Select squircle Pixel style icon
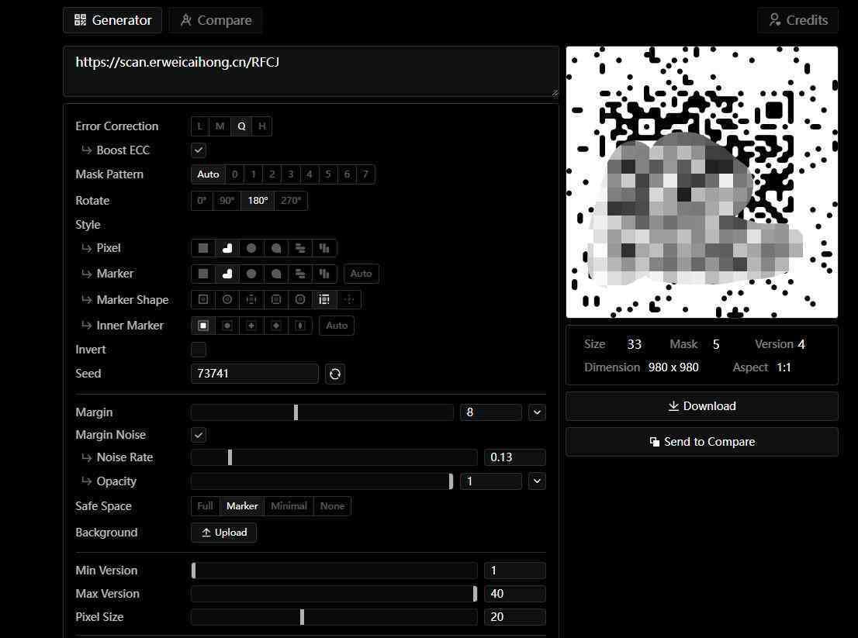Screen dimensions: 858x638 click(276, 248)
